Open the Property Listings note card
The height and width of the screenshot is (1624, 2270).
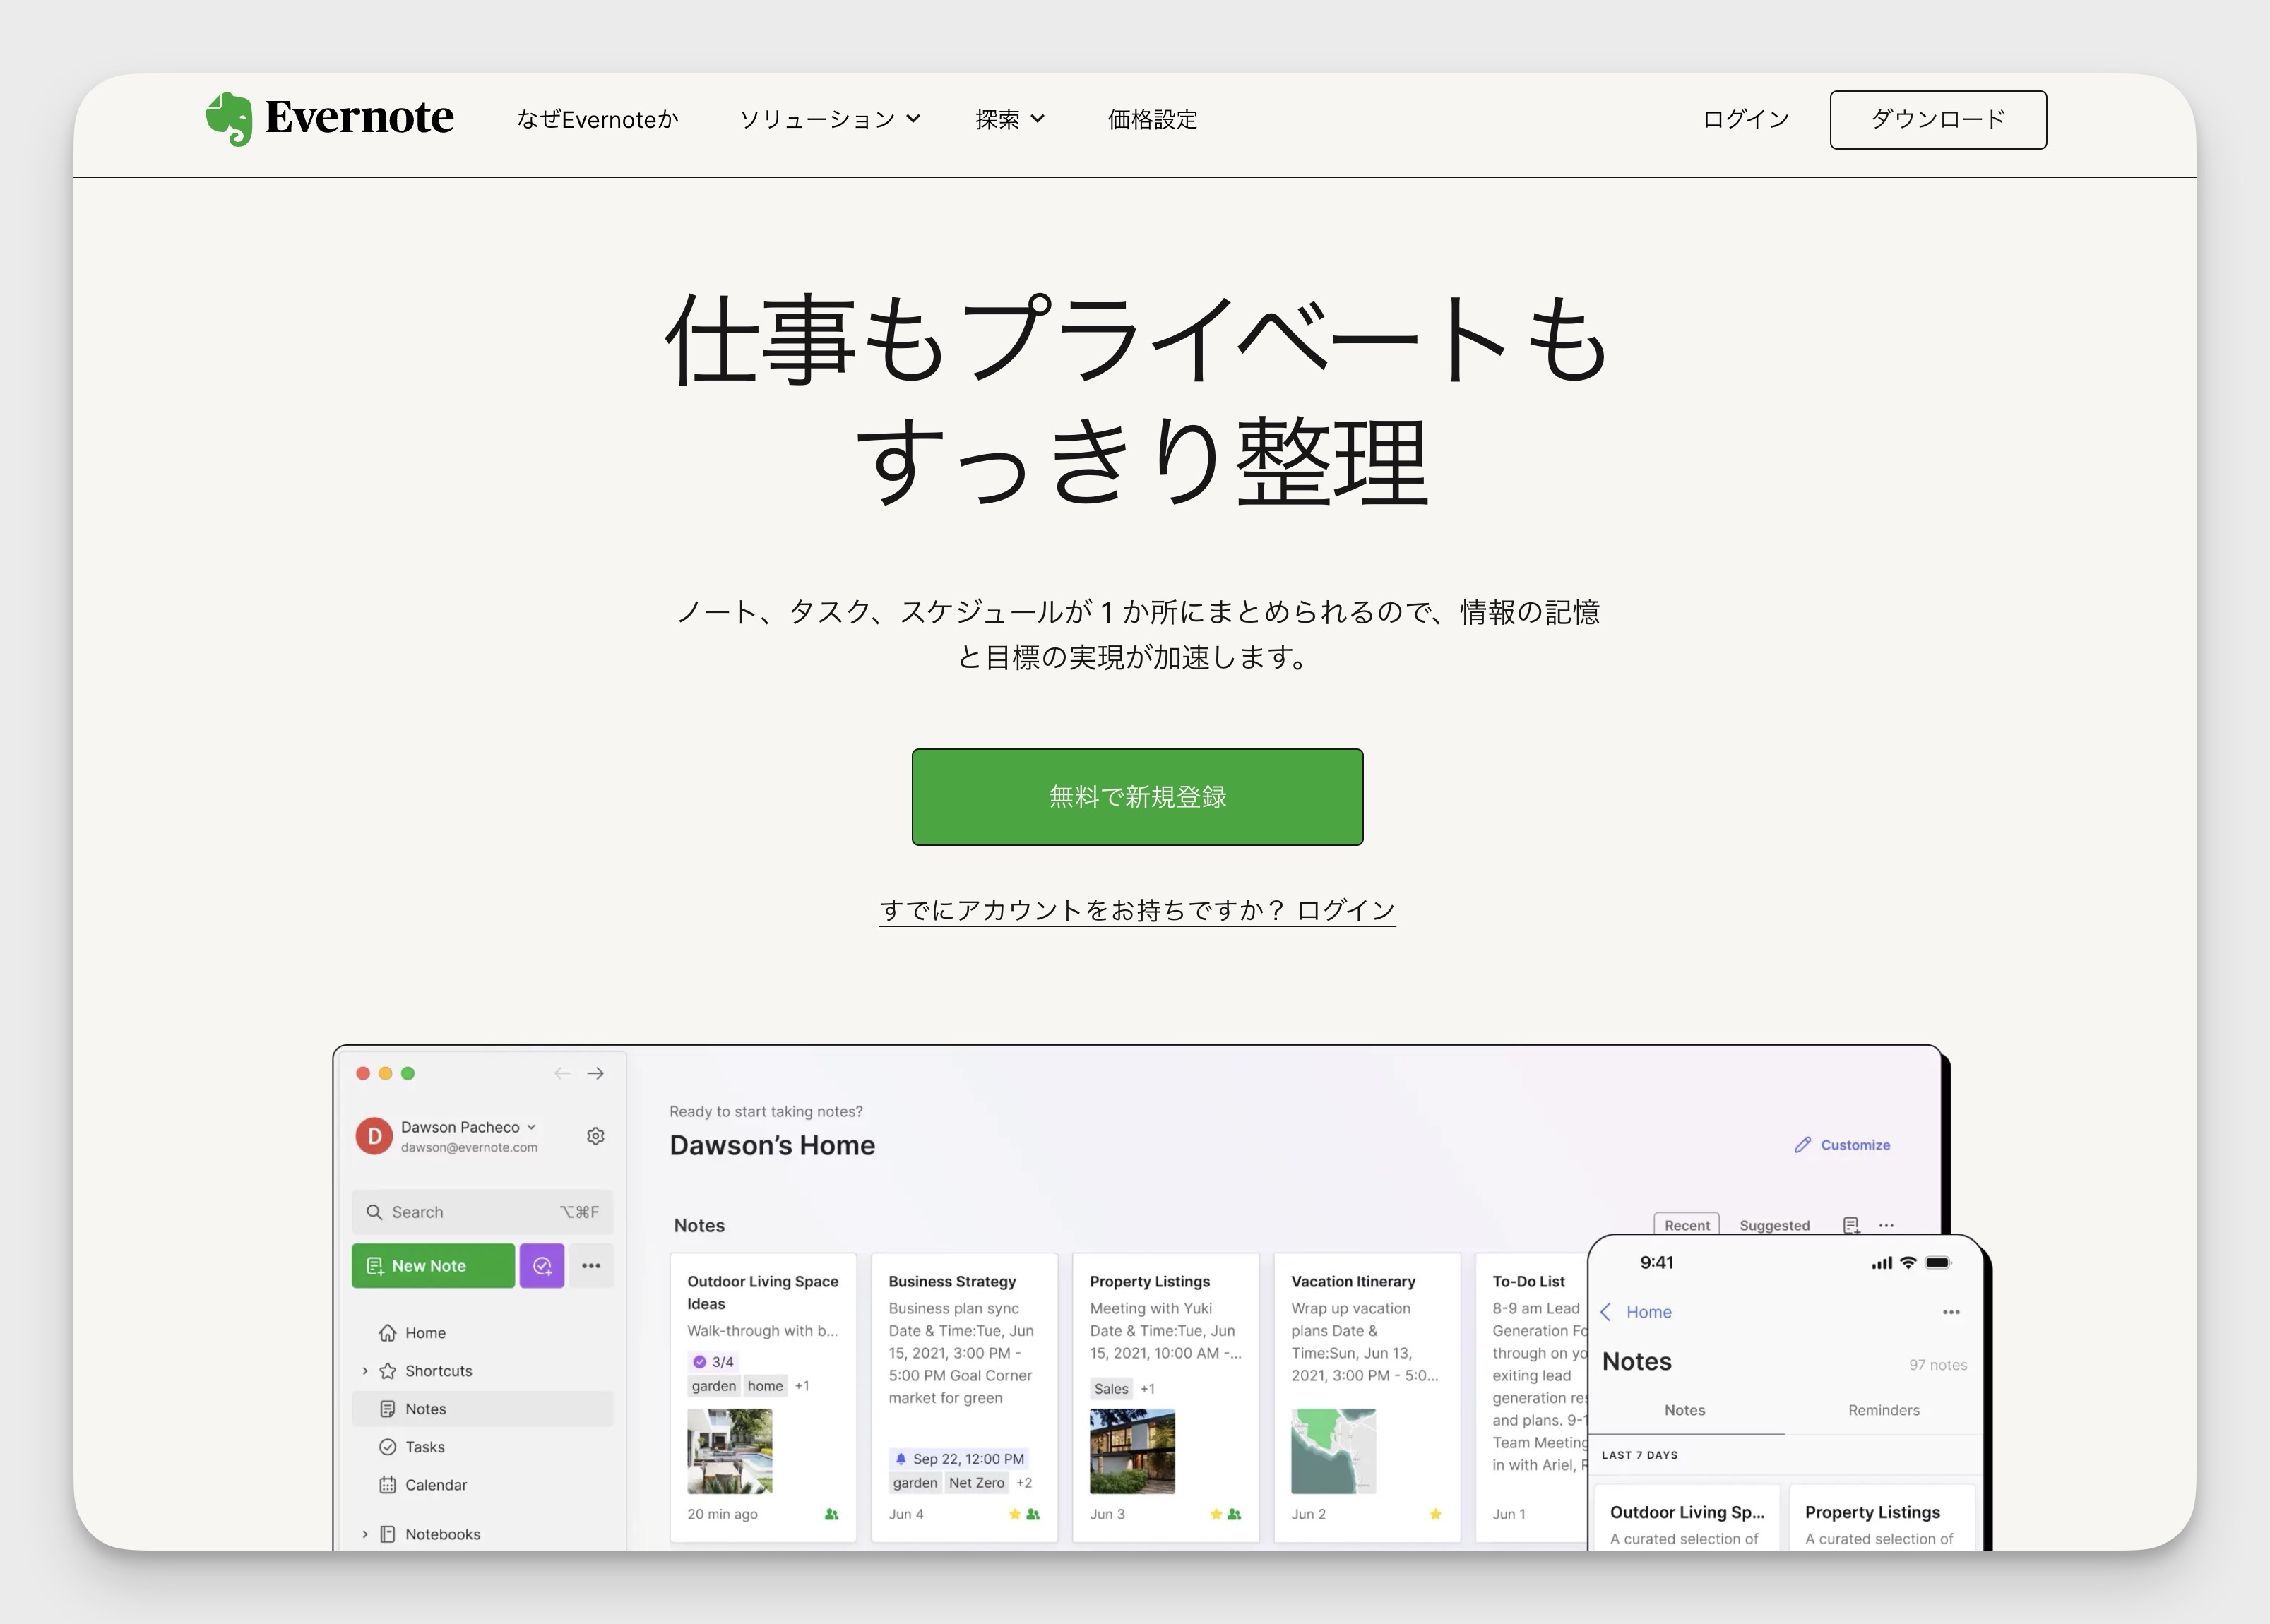1165,1397
